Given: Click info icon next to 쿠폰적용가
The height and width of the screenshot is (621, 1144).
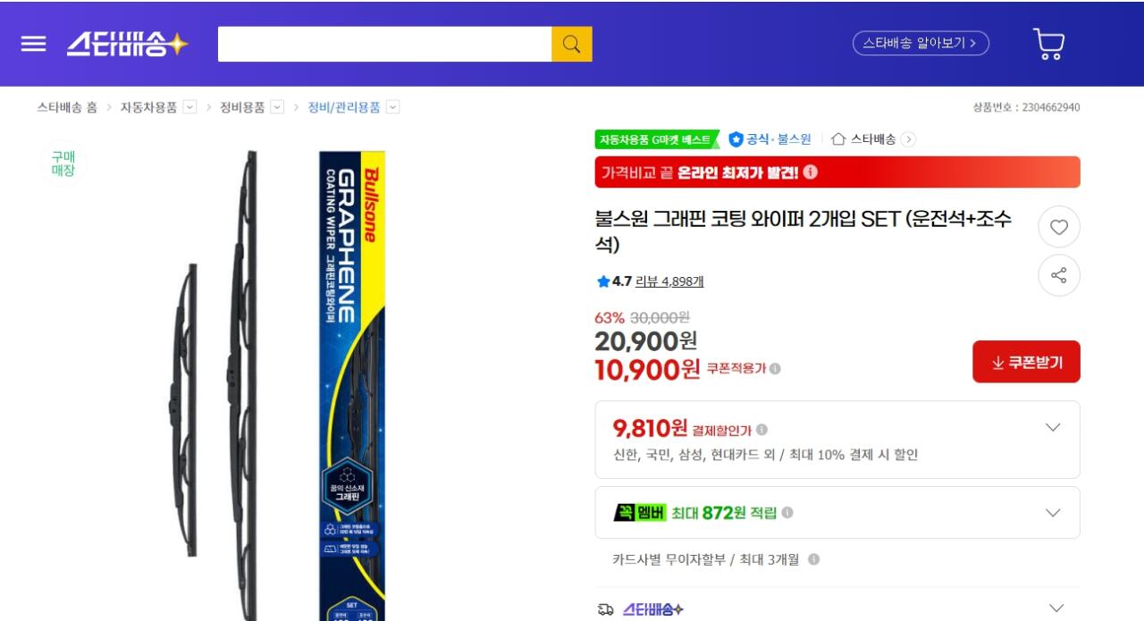Looking at the screenshot, I should [x=775, y=368].
